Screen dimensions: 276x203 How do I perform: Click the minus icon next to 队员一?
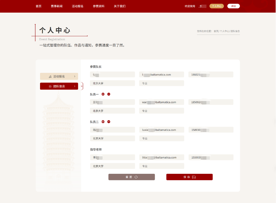point(109,94)
